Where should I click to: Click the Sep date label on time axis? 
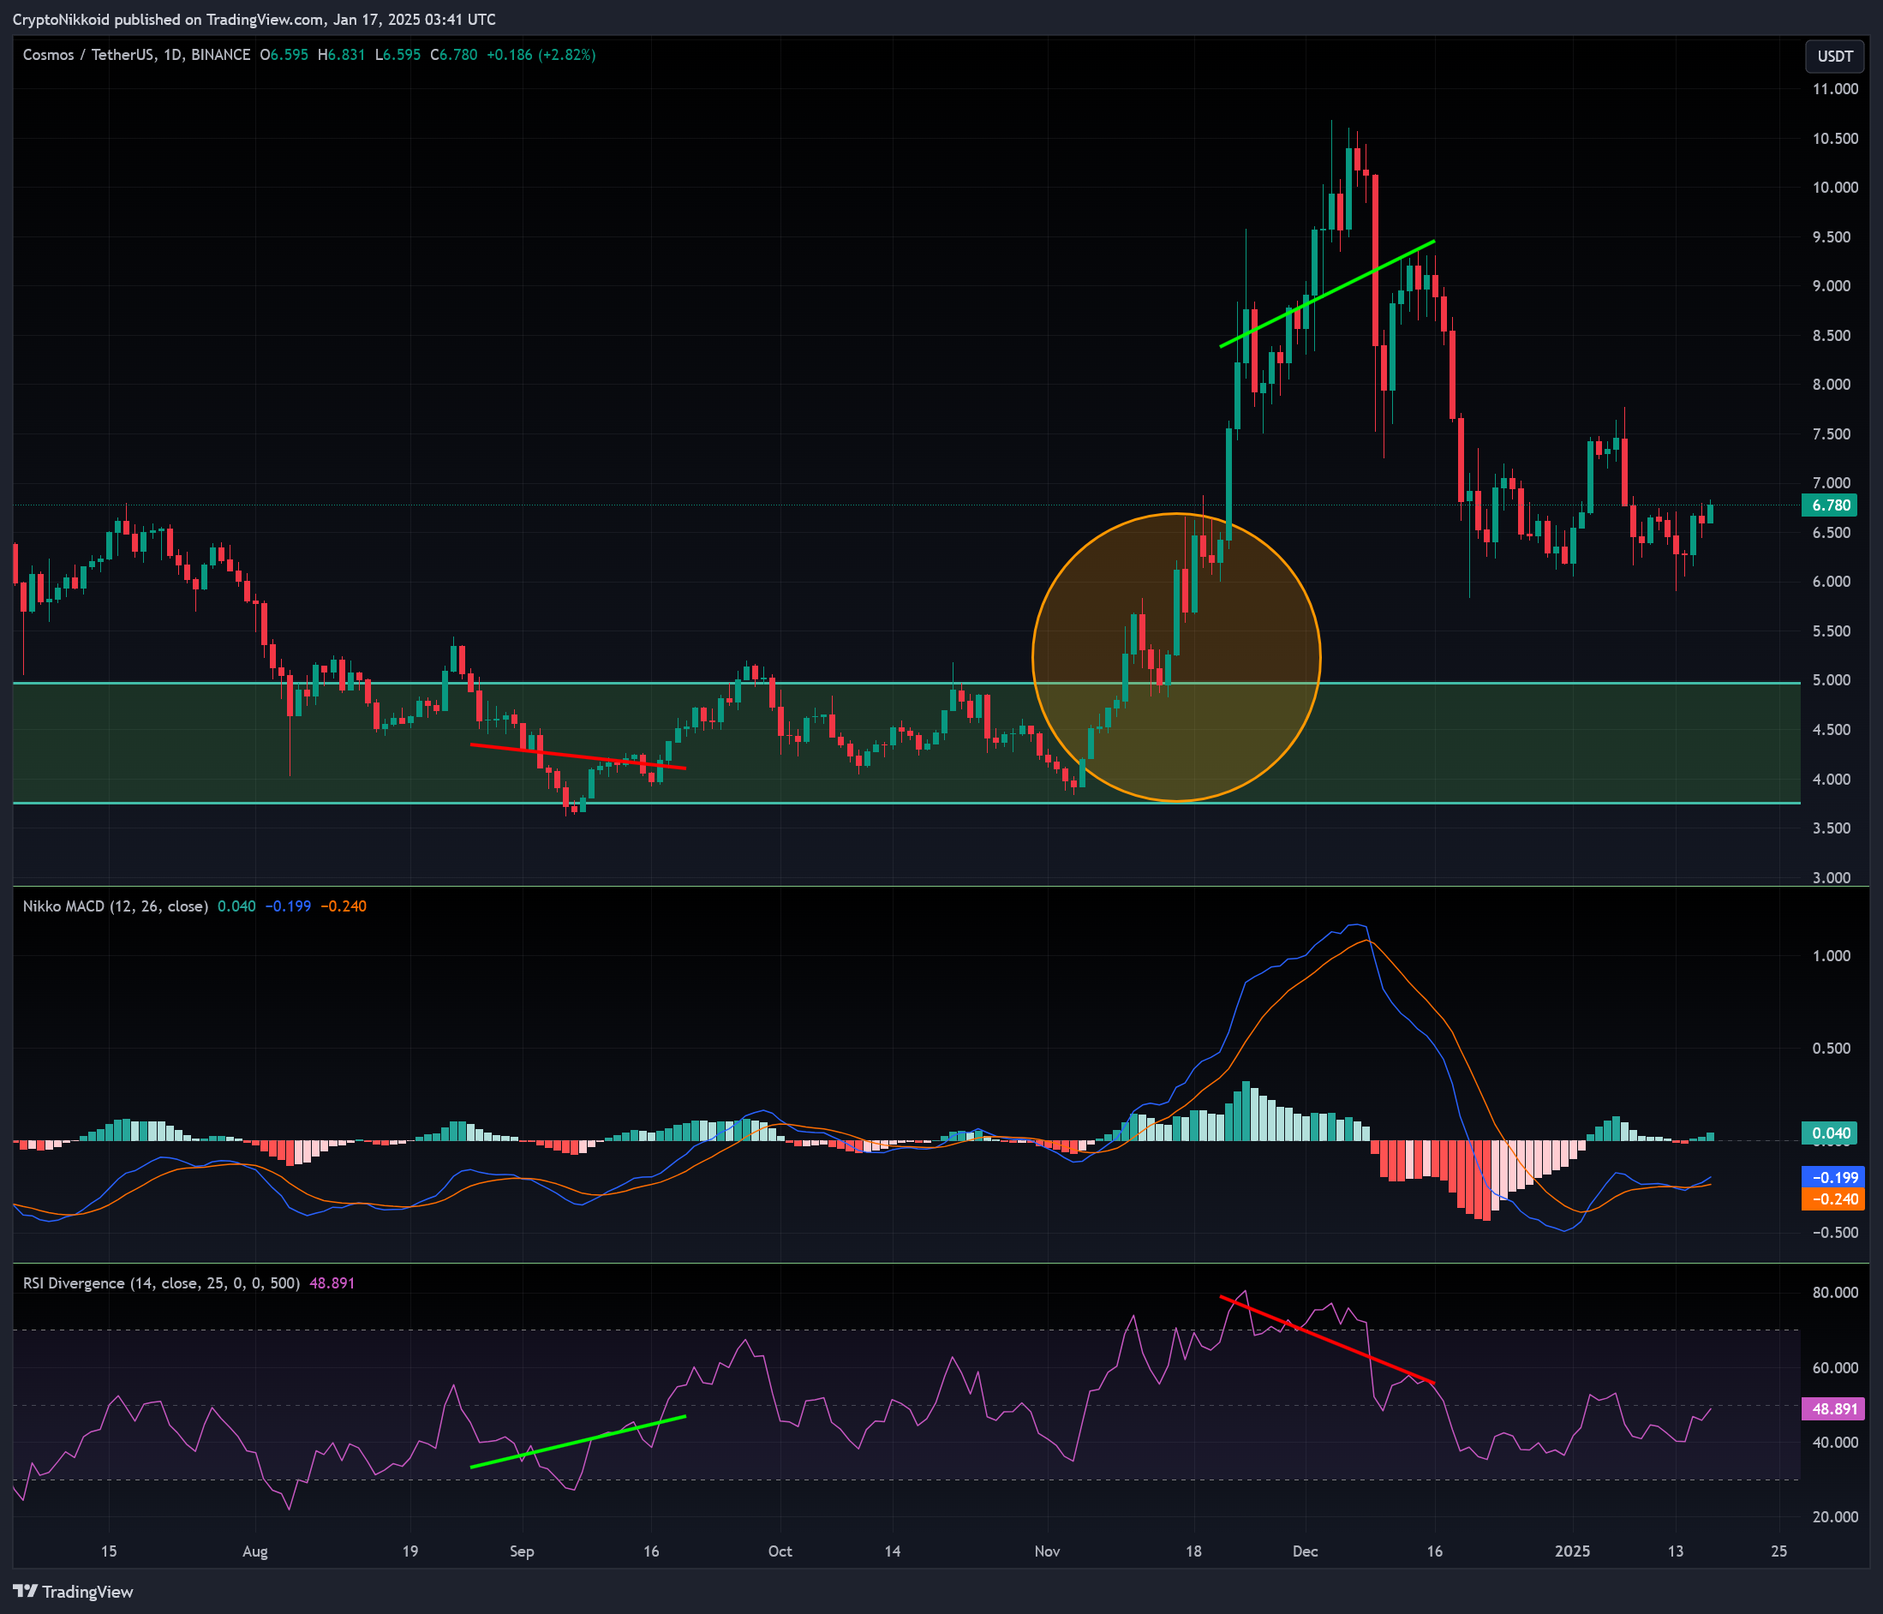(x=522, y=1551)
